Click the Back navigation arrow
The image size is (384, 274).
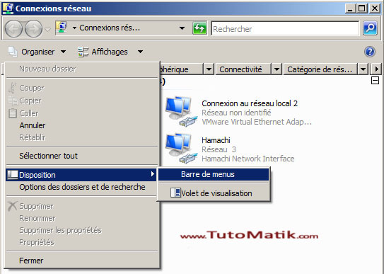(13, 28)
